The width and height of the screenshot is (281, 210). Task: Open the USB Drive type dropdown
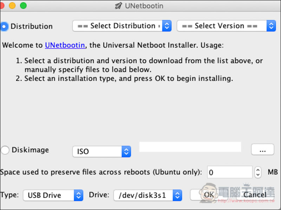tap(53, 195)
